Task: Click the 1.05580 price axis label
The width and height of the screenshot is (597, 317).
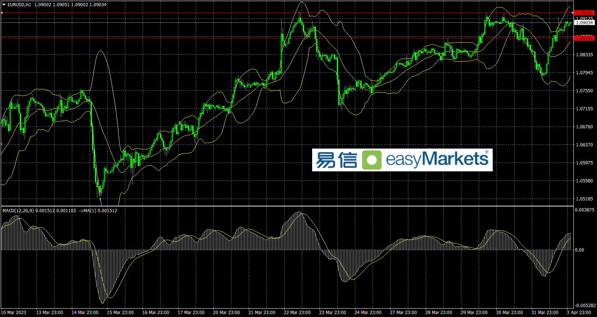Action: [x=584, y=181]
